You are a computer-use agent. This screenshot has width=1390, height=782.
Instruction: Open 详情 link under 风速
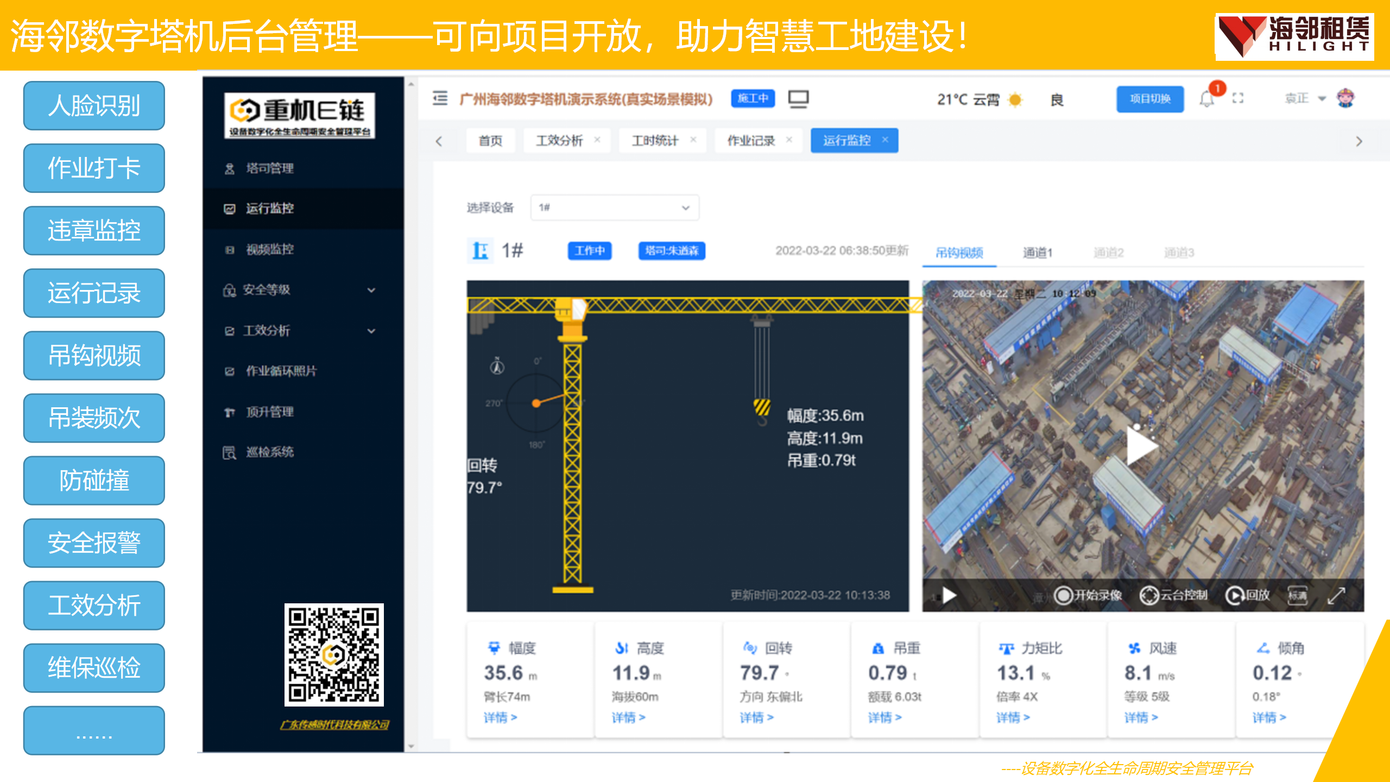coord(1141,717)
